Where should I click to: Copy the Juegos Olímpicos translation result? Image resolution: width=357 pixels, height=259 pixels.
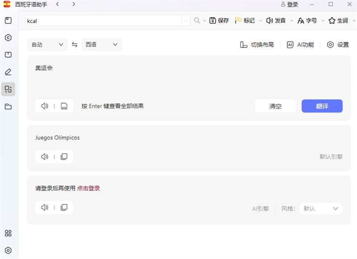(64, 157)
